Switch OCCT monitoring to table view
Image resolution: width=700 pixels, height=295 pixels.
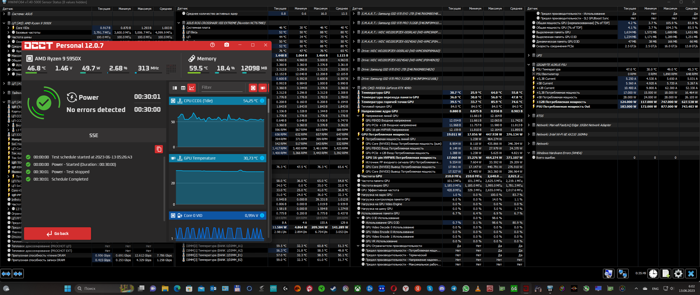click(x=183, y=88)
